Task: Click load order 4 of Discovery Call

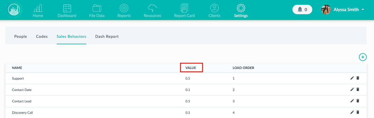Action: (234, 113)
